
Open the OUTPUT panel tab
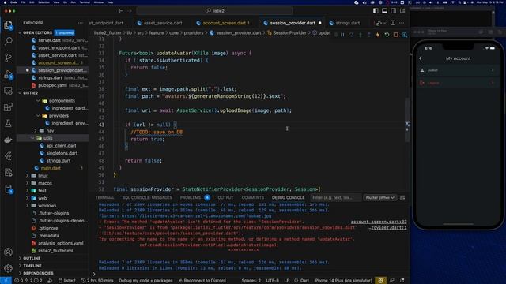(x=225, y=197)
